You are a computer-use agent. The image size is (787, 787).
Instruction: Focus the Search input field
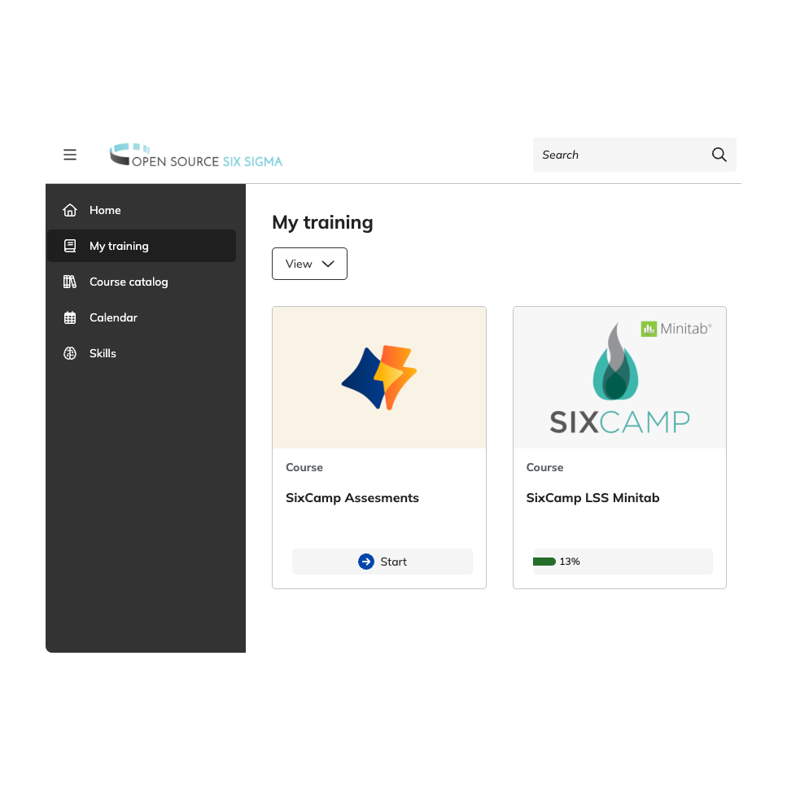tap(619, 155)
